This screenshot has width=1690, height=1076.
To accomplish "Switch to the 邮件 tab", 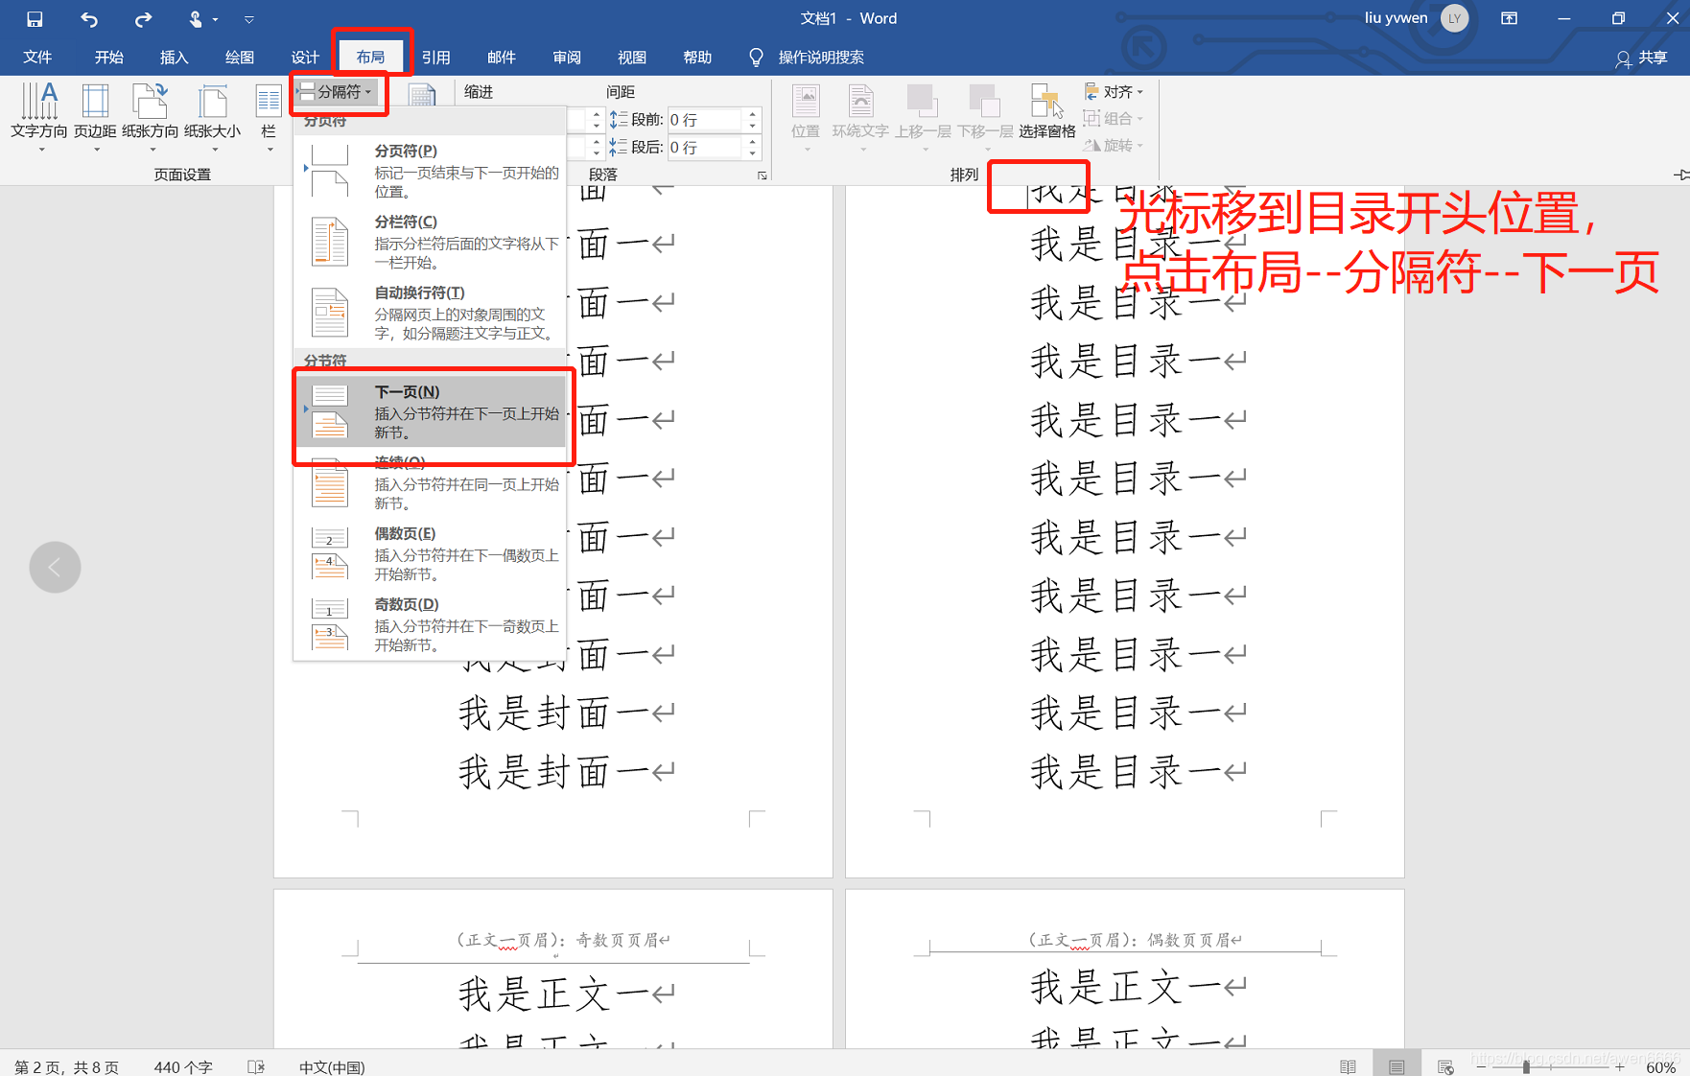I will click(x=502, y=58).
